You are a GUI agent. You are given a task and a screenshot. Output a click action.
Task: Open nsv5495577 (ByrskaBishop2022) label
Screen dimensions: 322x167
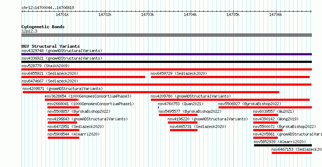point(190,111)
